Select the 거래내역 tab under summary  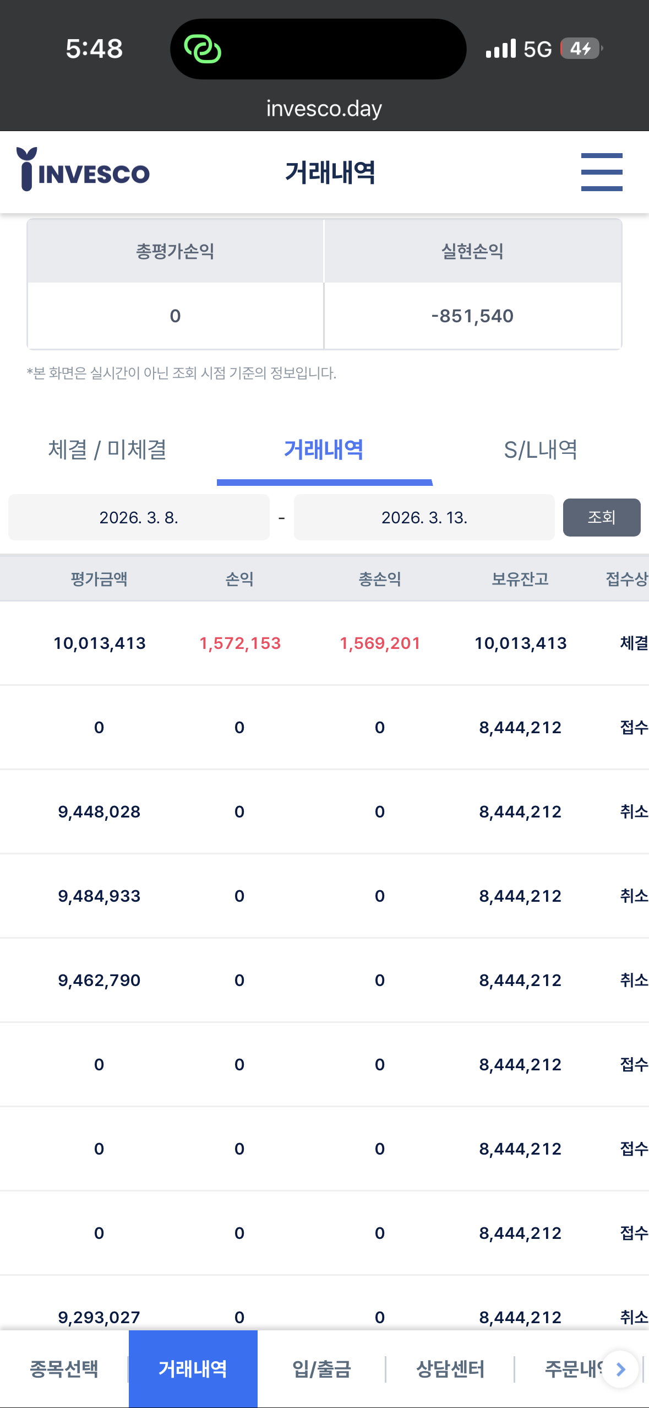point(324,450)
